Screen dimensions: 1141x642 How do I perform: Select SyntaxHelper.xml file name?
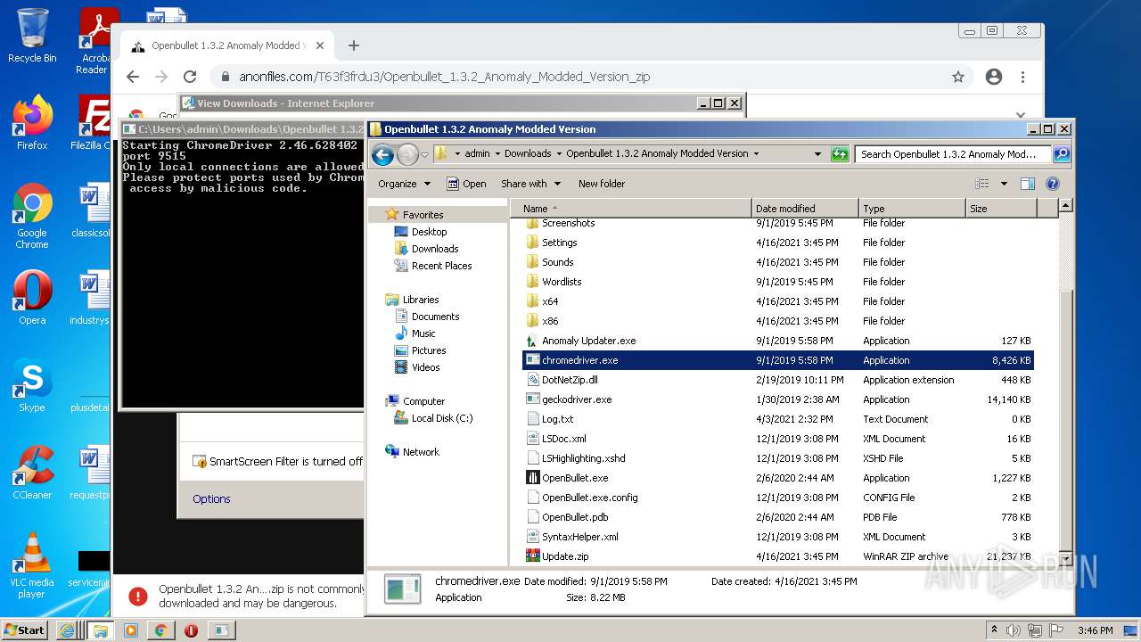(580, 537)
